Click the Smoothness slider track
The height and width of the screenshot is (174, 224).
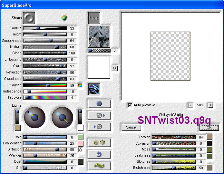(45, 41)
